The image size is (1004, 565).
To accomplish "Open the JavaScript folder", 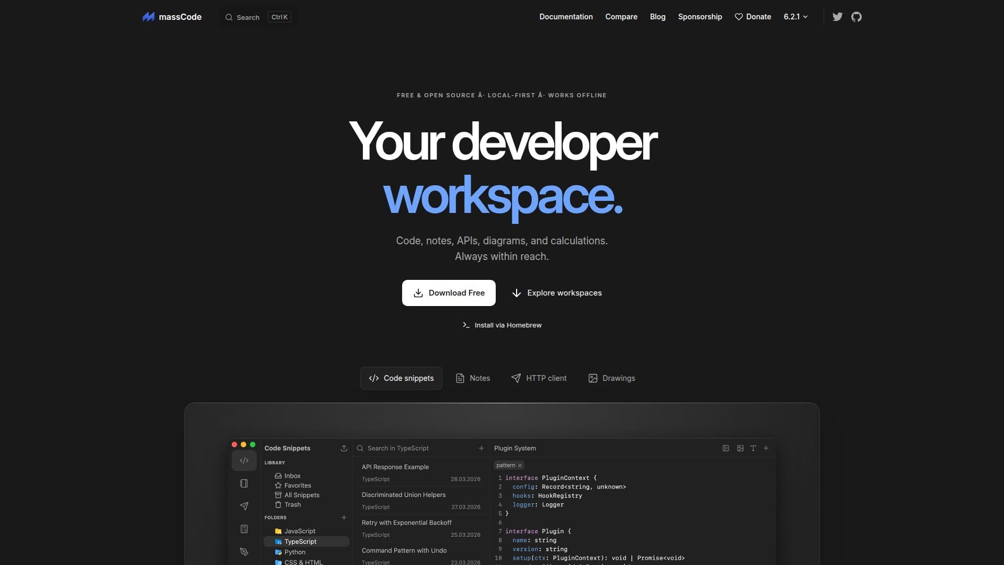I will tap(306, 531).
